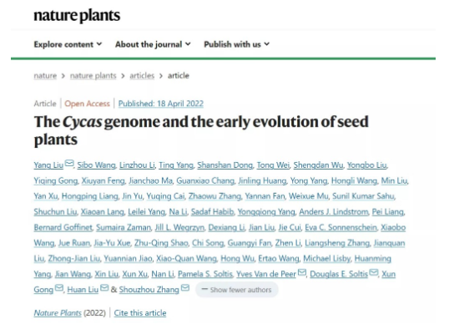Open the nature plants logo homepage
This screenshot has width=449, height=329.
click(x=77, y=16)
